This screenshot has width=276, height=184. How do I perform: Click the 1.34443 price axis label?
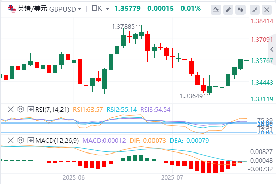pyautogui.click(x=262, y=82)
